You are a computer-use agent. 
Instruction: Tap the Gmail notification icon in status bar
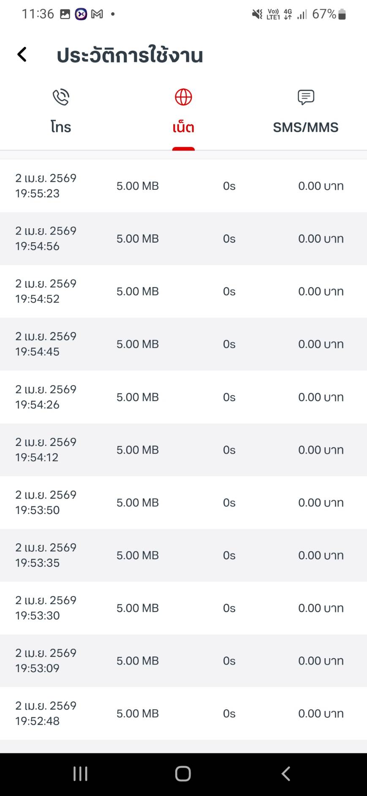[x=97, y=14]
